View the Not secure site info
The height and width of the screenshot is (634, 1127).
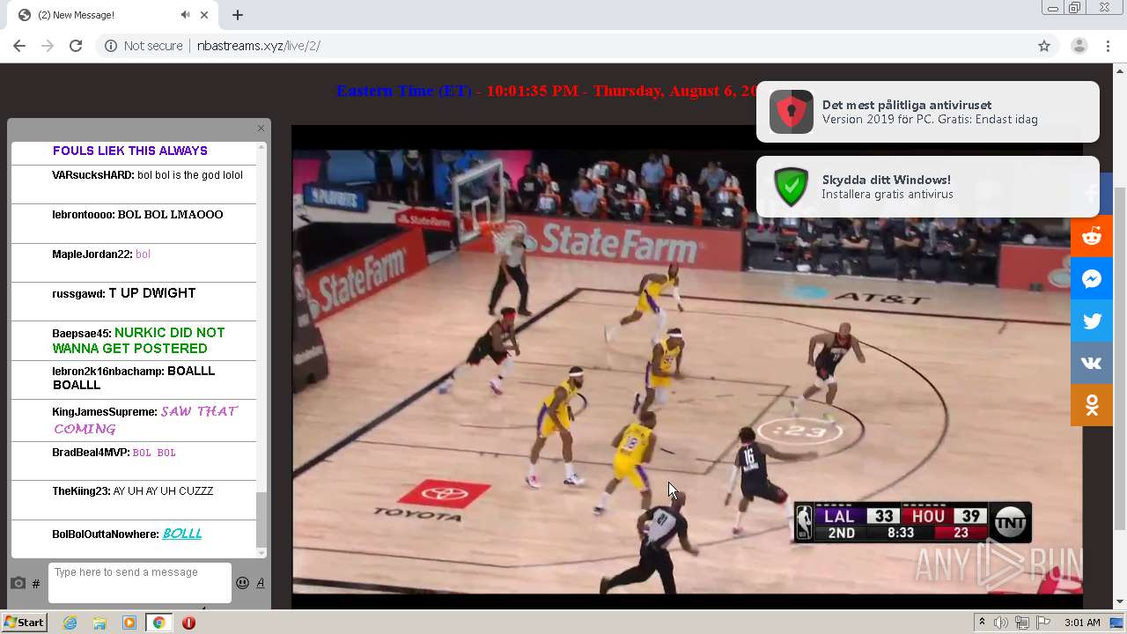point(144,46)
